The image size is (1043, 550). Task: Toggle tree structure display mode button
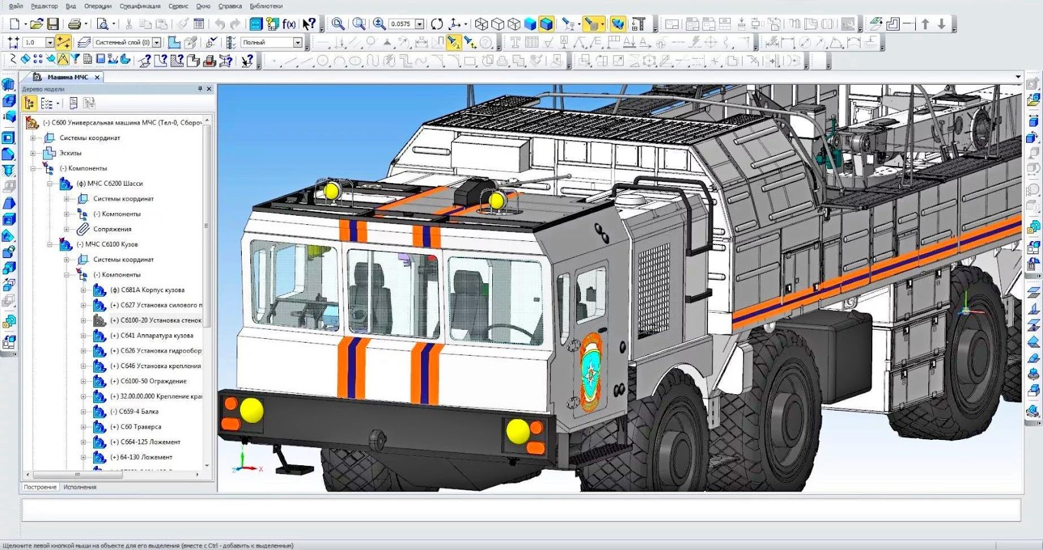[x=29, y=103]
